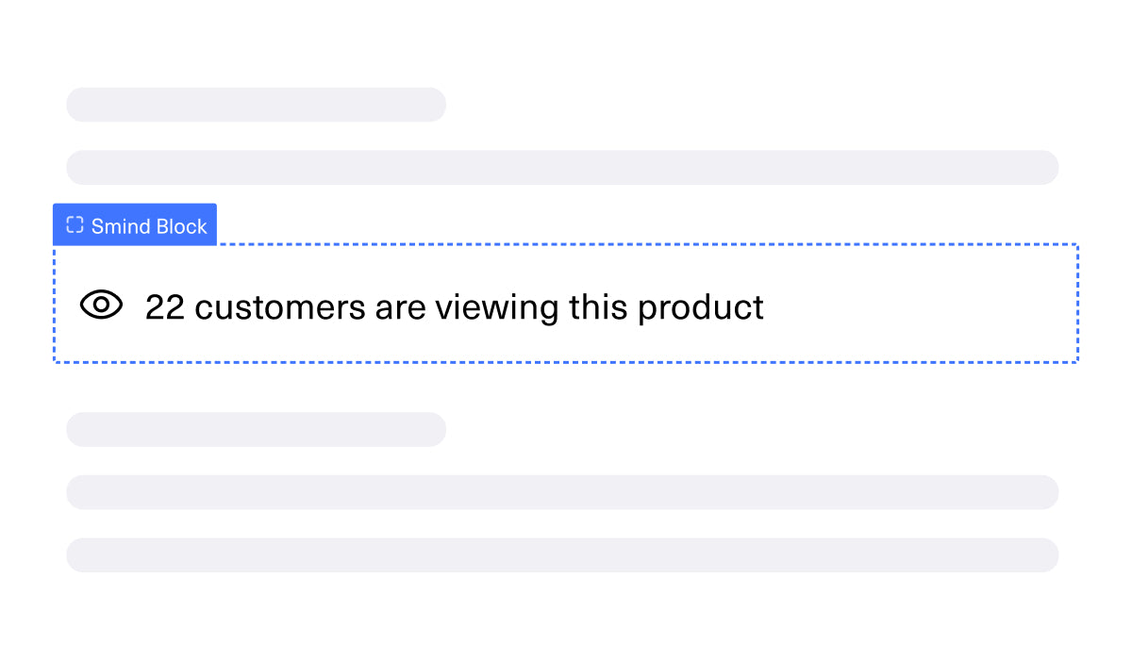1132x660 pixels.
Task: Click the dashed blue bottom border of block
Action: pyautogui.click(x=565, y=361)
